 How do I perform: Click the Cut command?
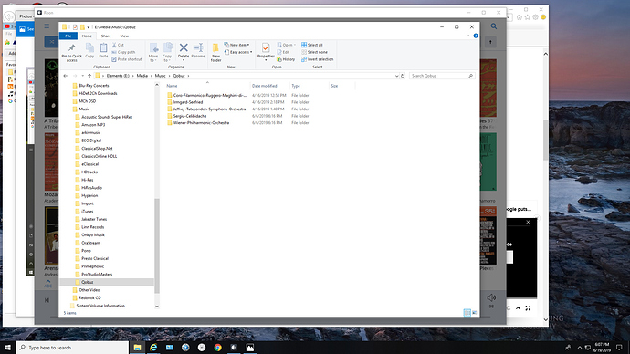pos(118,45)
